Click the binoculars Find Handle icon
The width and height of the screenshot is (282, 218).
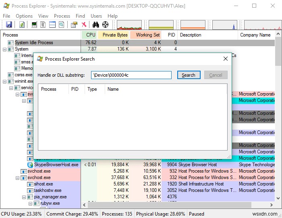point(95,25)
